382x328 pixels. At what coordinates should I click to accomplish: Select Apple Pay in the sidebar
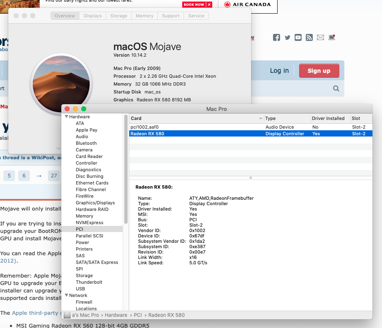[x=87, y=130]
